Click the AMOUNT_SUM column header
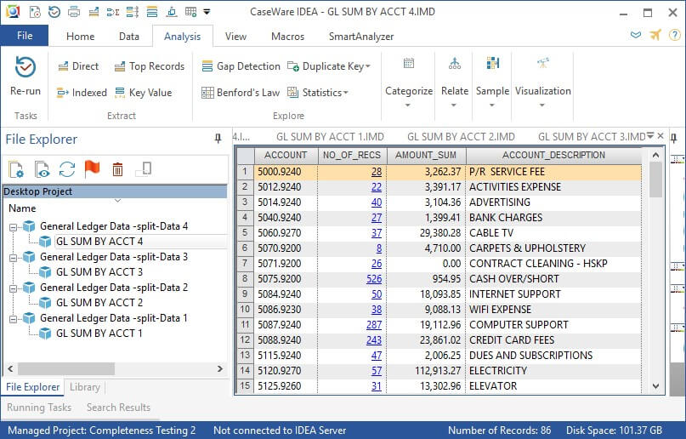Screen dimensions: 686x439 click(x=426, y=155)
